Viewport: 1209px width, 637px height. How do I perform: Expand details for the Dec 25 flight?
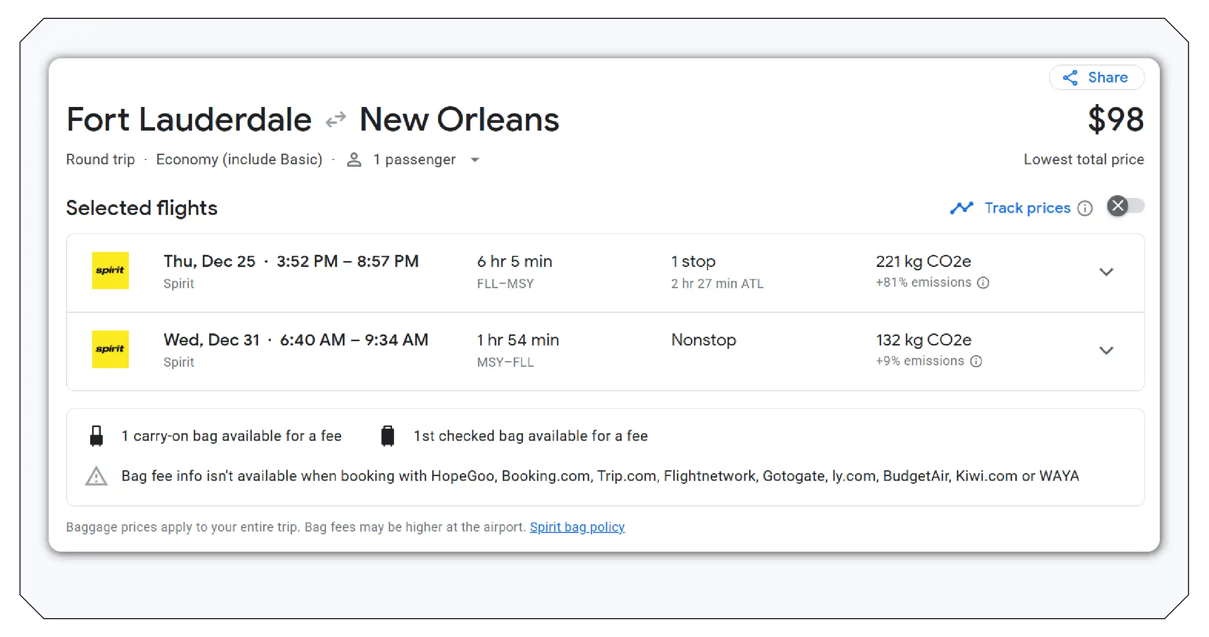click(1107, 272)
